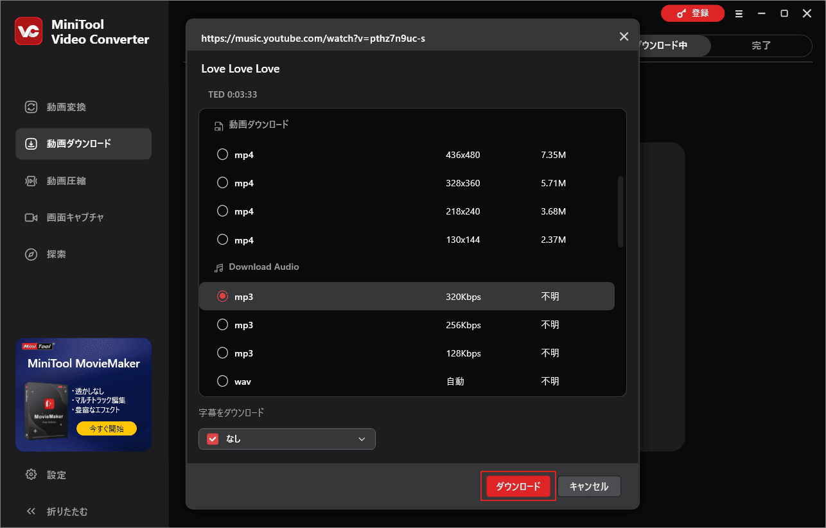The height and width of the screenshot is (528, 826).
Task: Select wav audio format radio button
Action: pos(223,381)
